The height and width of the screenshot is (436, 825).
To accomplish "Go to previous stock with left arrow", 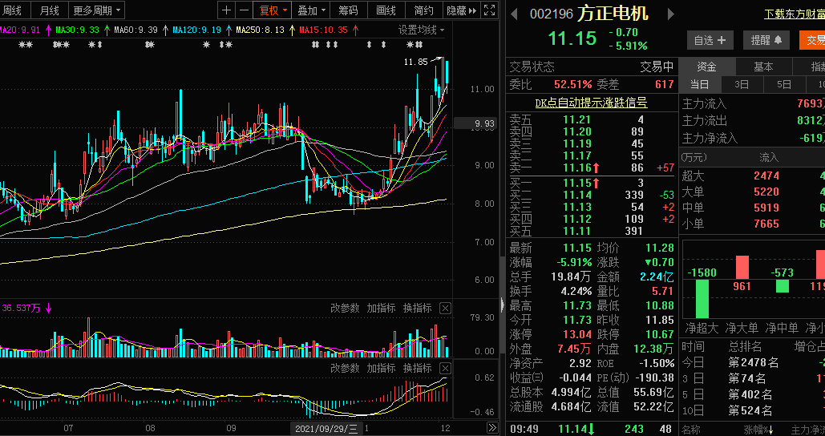I will coord(514,14).
